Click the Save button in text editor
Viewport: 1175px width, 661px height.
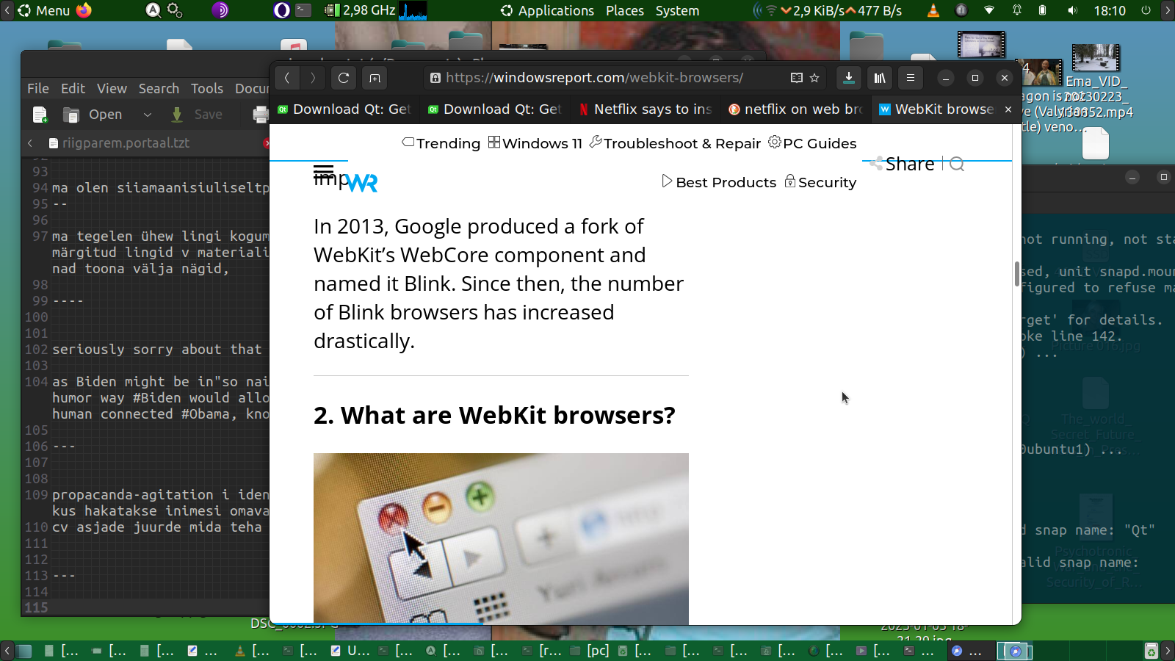pos(197,115)
